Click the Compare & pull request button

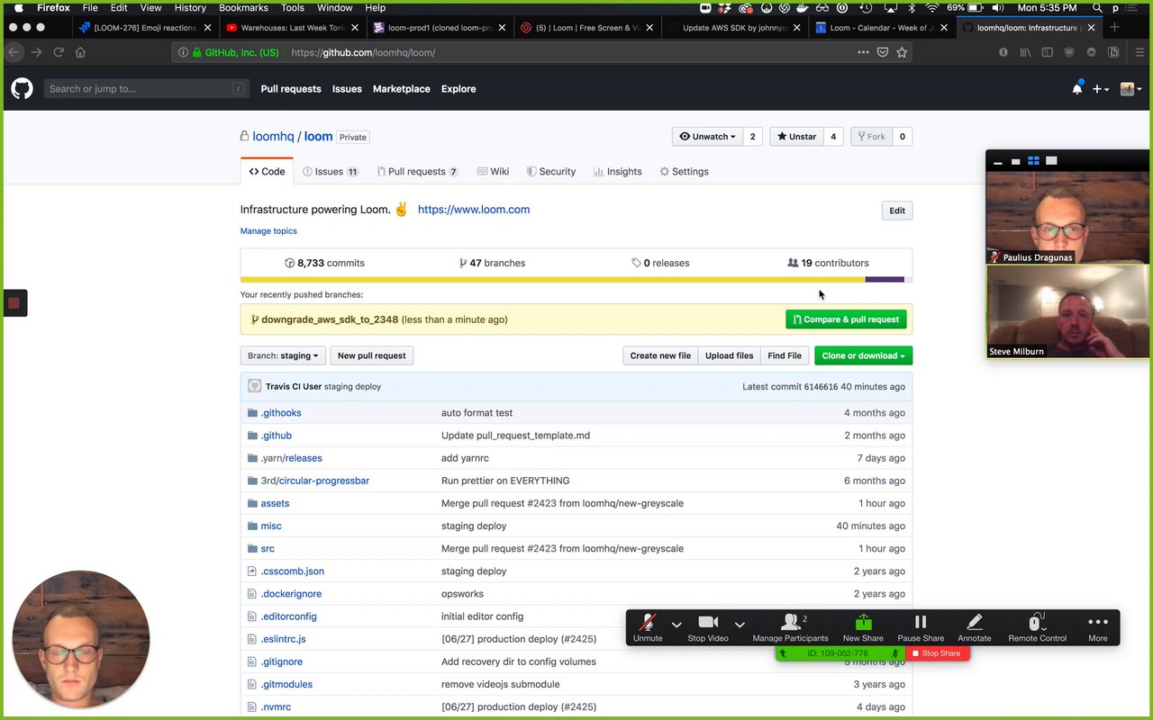846,319
